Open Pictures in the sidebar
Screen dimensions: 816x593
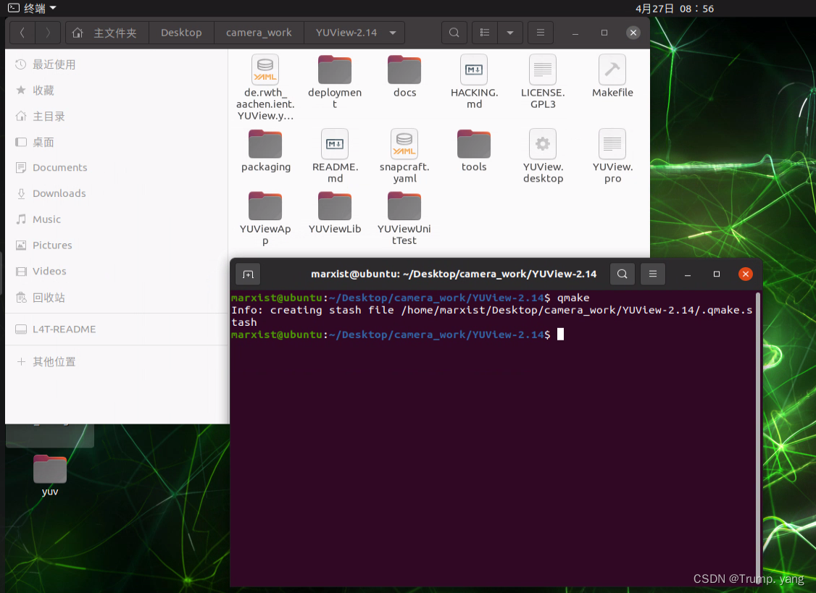pos(117,245)
